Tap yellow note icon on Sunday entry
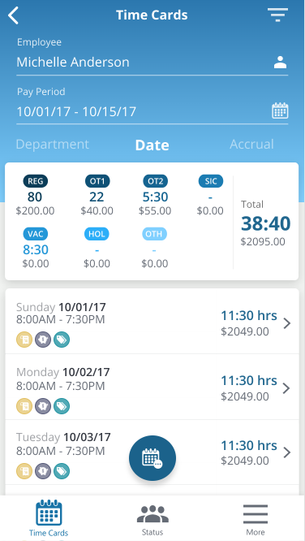This screenshot has width=305, height=541. pyautogui.click(x=24, y=340)
